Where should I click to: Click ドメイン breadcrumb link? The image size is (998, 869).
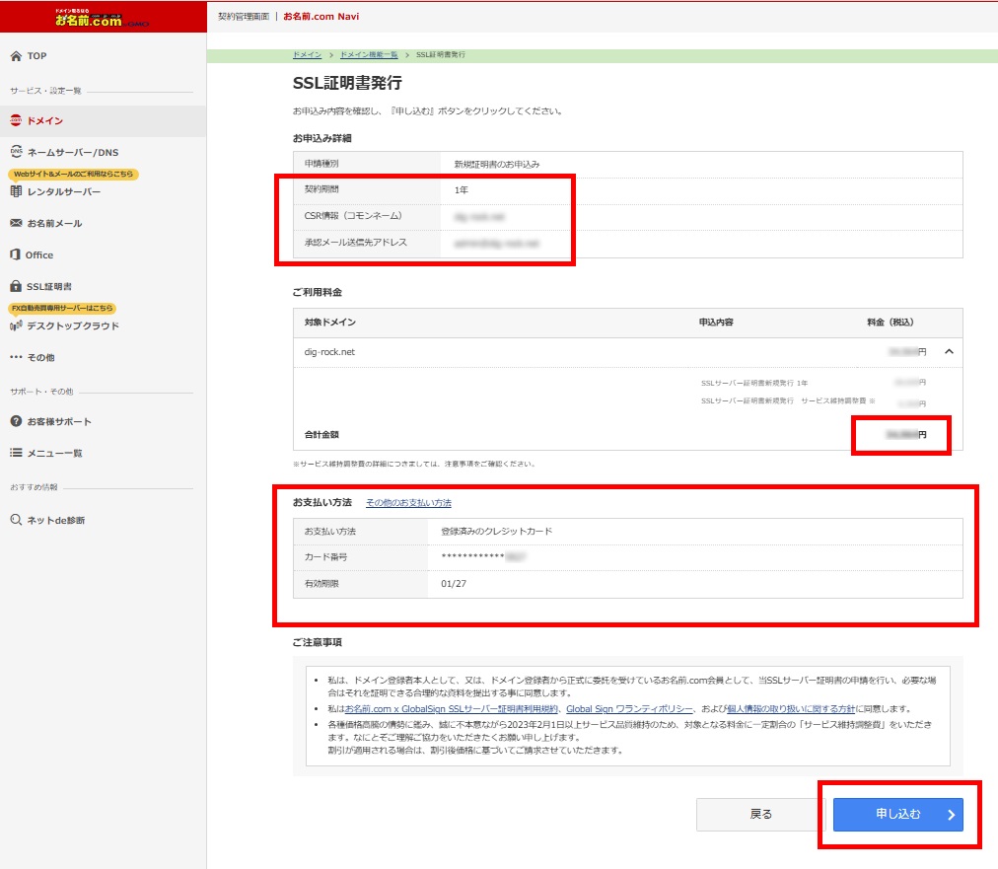pyautogui.click(x=307, y=54)
